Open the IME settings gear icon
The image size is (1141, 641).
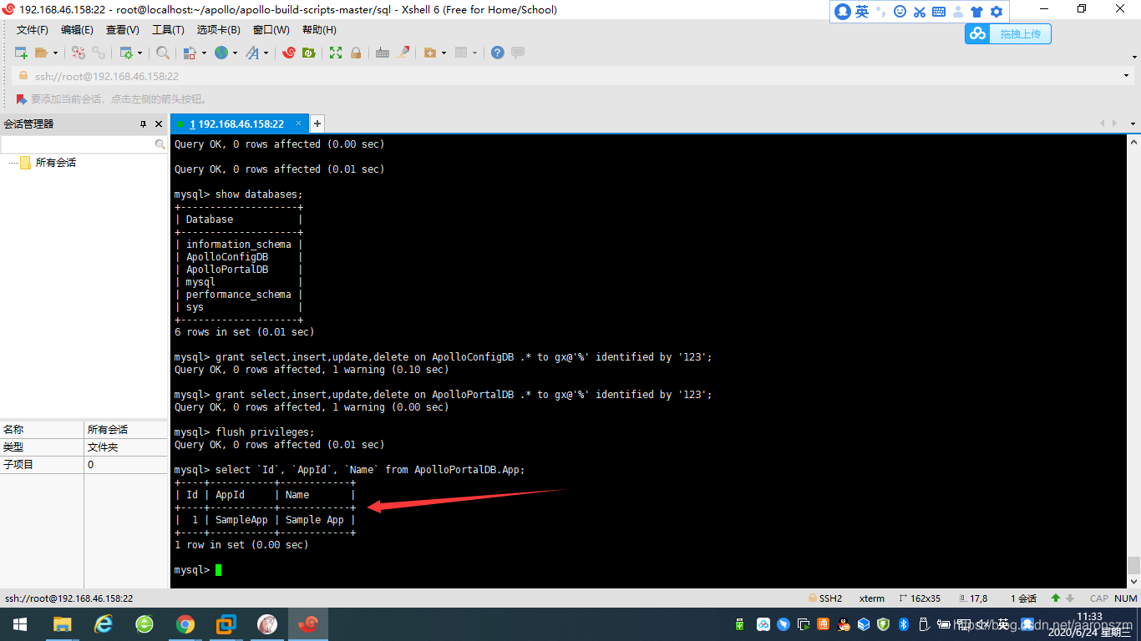pyautogui.click(x=996, y=12)
